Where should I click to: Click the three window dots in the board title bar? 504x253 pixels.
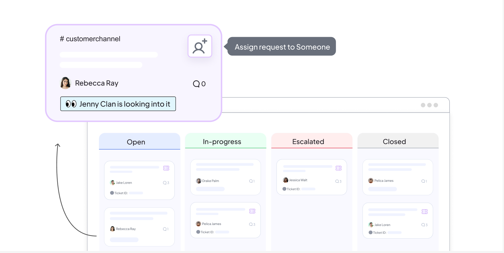point(429,105)
